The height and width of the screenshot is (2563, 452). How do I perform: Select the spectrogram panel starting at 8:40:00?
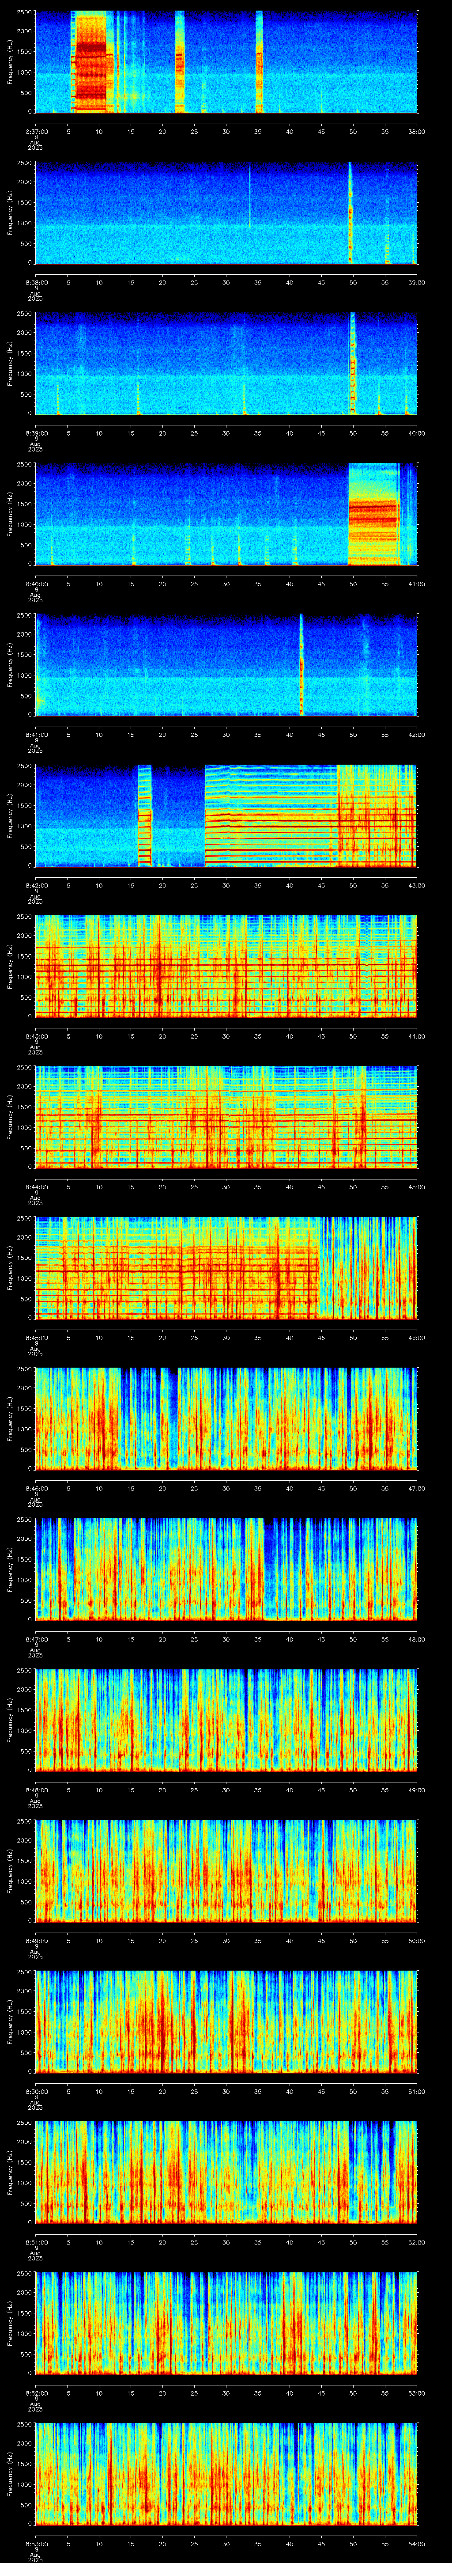(x=226, y=514)
